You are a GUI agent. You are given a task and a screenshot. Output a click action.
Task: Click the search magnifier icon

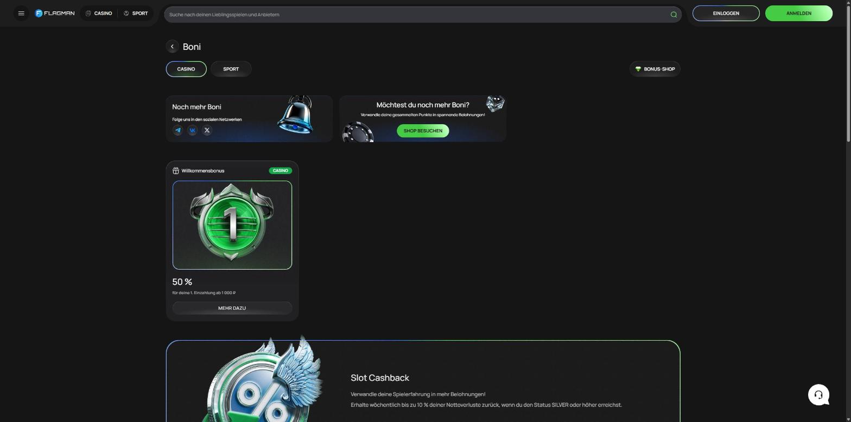point(674,15)
